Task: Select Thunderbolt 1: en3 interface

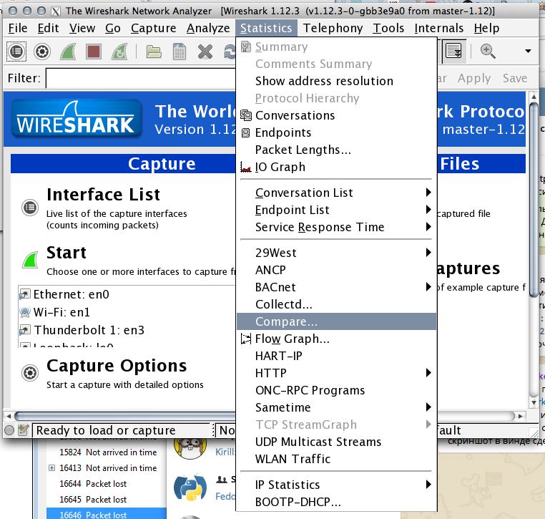Action: click(x=89, y=330)
